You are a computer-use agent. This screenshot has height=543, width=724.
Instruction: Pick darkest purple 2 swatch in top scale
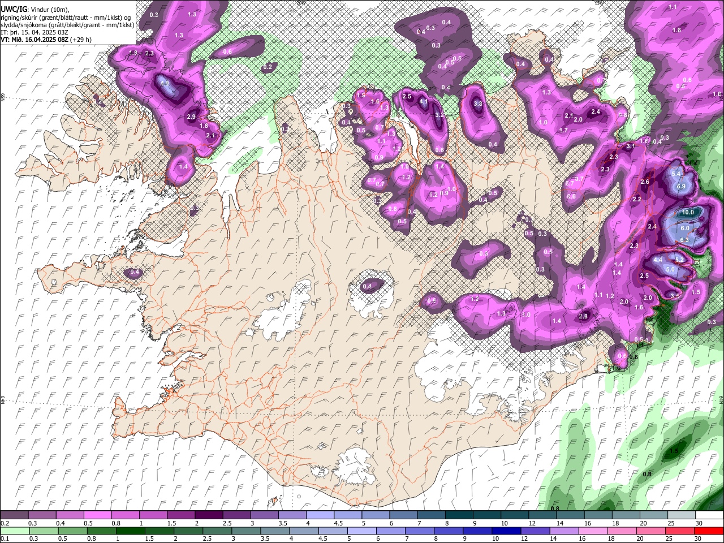click(x=208, y=515)
